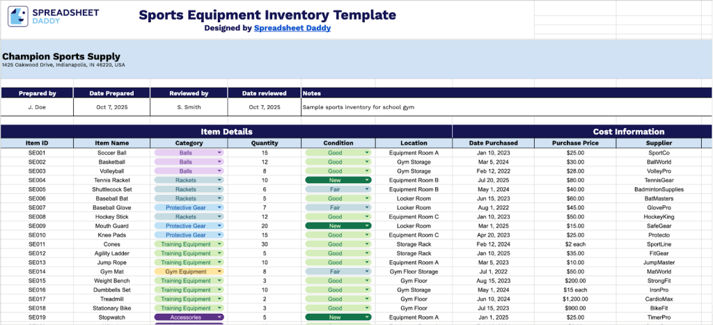Viewport: 713px width, 325px height.
Task: Expand Condition dropdown for Shuttlecock Set
Action: tap(366, 189)
